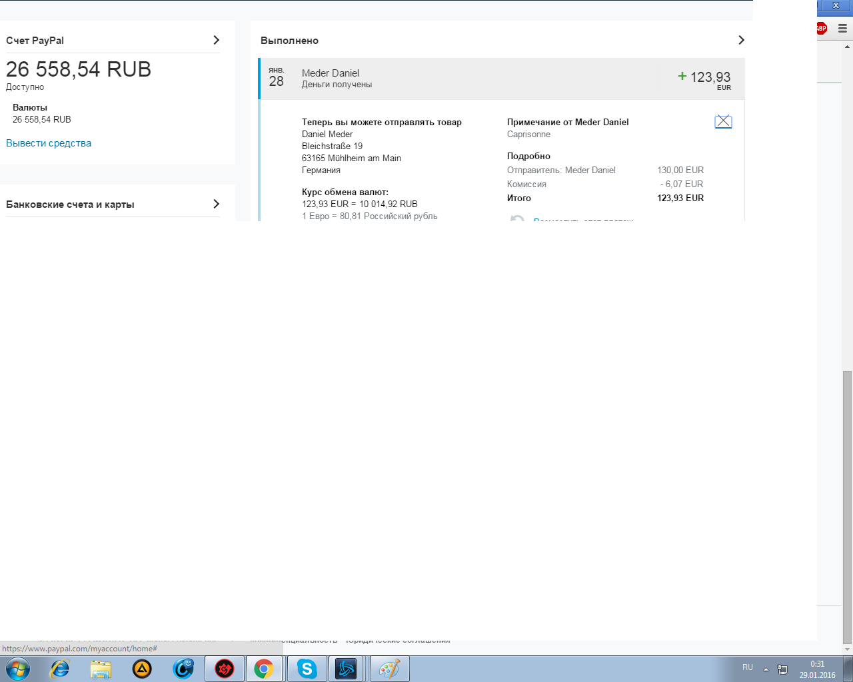The image size is (853, 682).
Task: Click the - 6,07 EUR commission value
Action: click(682, 184)
